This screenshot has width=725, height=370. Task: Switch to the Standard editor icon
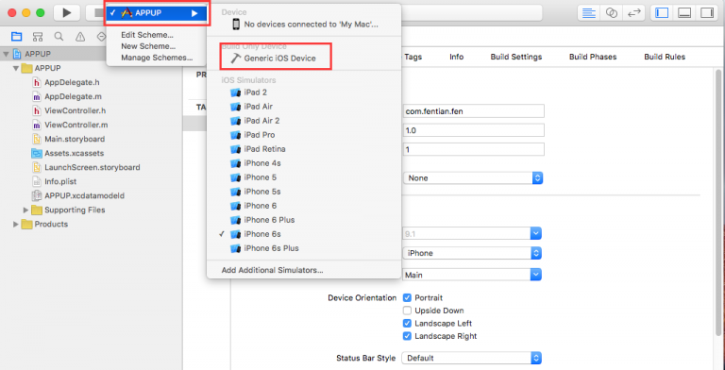(589, 13)
